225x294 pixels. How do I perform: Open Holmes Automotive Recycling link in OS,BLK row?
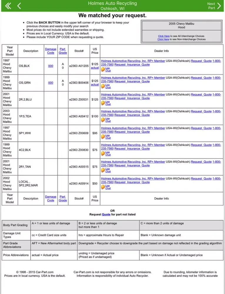(x=133, y=61)
